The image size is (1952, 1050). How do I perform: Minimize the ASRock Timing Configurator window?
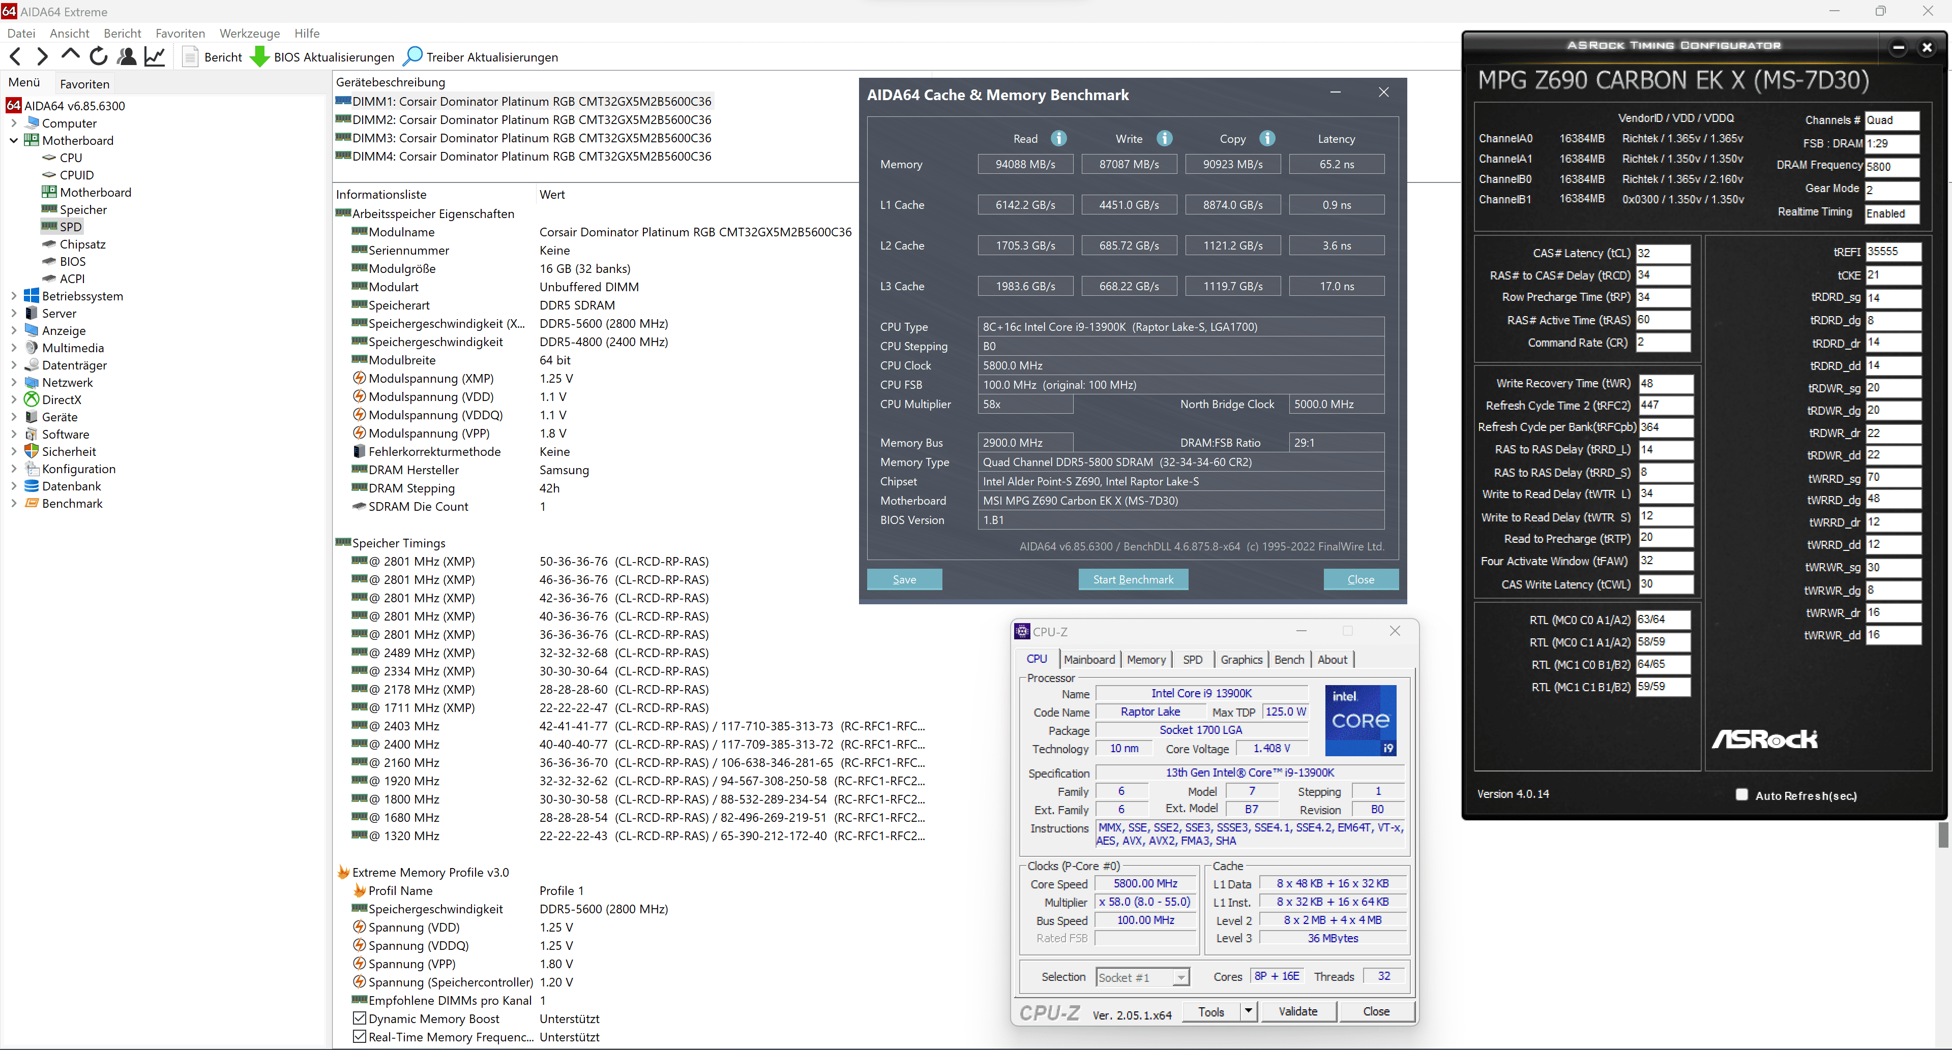point(1898,48)
